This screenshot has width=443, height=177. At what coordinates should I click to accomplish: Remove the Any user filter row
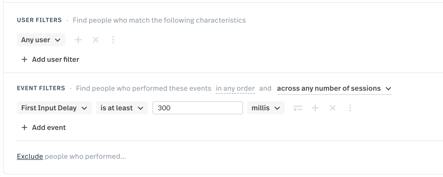[x=96, y=40]
